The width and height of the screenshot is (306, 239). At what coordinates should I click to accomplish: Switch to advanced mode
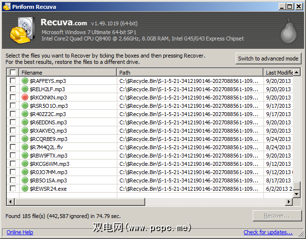(x=268, y=59)
